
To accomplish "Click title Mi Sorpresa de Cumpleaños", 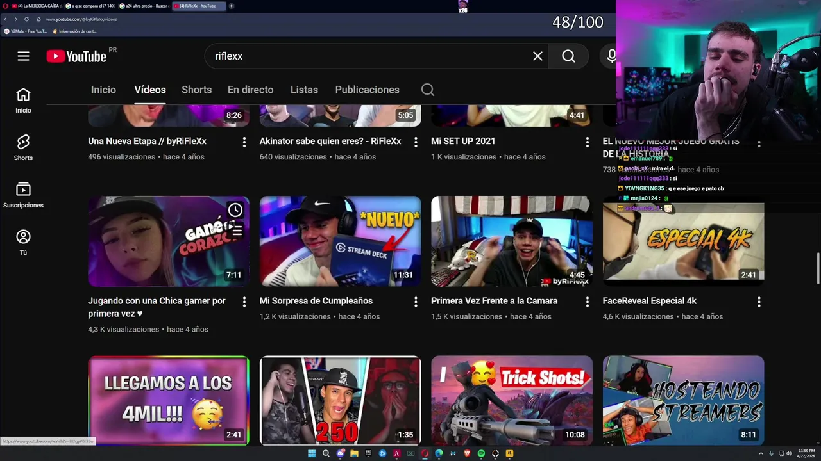I will [x=316, y=301].
